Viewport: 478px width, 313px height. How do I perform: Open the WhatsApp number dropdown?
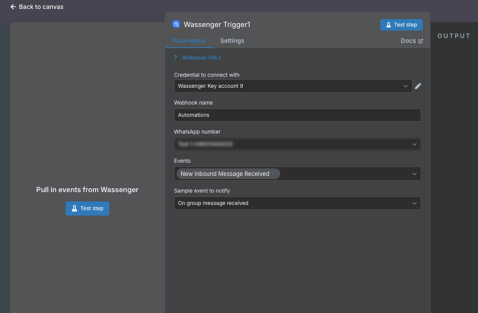click(x=297, y=144)
